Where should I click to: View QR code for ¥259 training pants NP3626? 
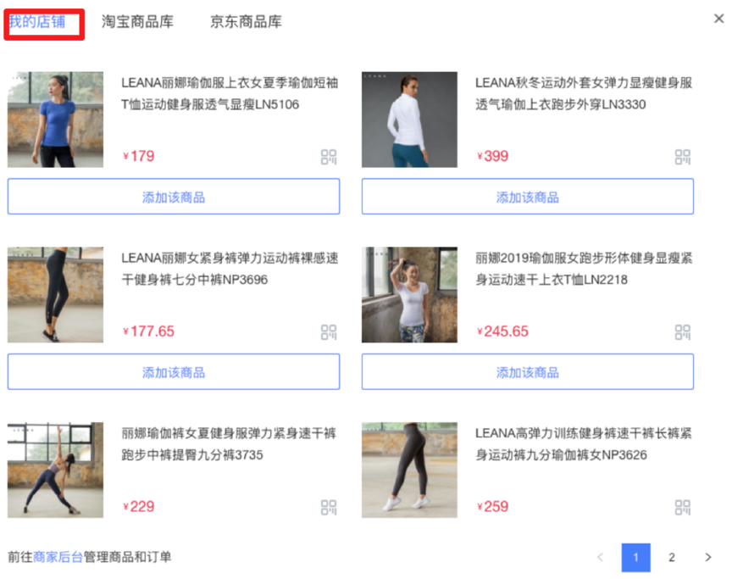(683, 507)
